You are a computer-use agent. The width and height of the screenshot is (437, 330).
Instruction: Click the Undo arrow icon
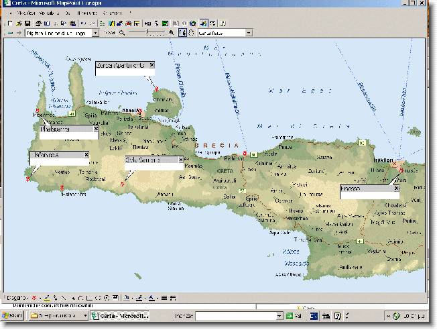point(83,23)
